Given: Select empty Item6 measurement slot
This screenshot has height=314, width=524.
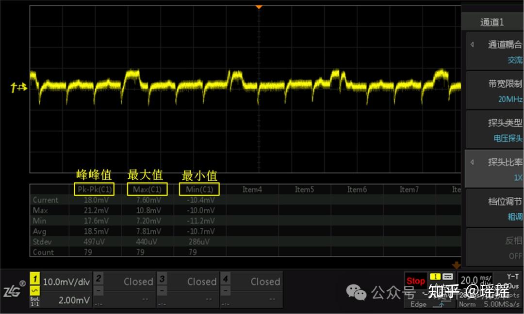Looking at the screenshot, I should pyautogui.click(x=357, y=189).
